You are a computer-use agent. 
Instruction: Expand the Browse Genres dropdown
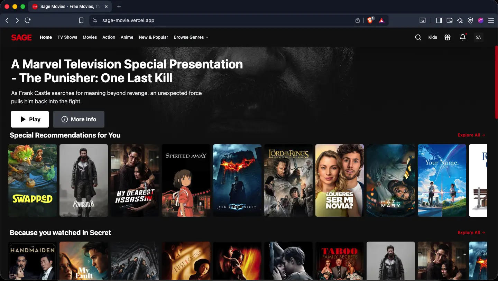[x=191, y=37]
